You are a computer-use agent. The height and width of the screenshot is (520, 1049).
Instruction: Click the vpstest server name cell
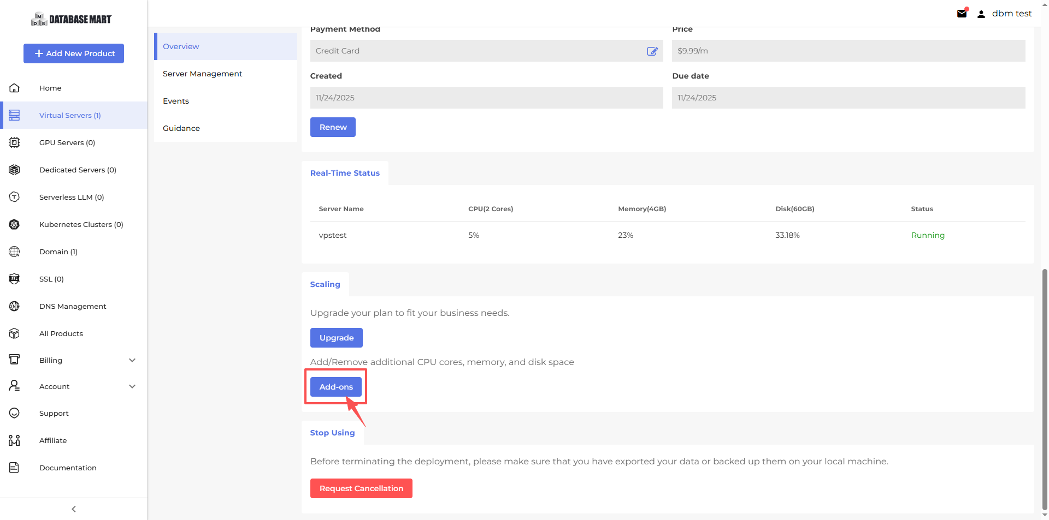click(333, 235)
